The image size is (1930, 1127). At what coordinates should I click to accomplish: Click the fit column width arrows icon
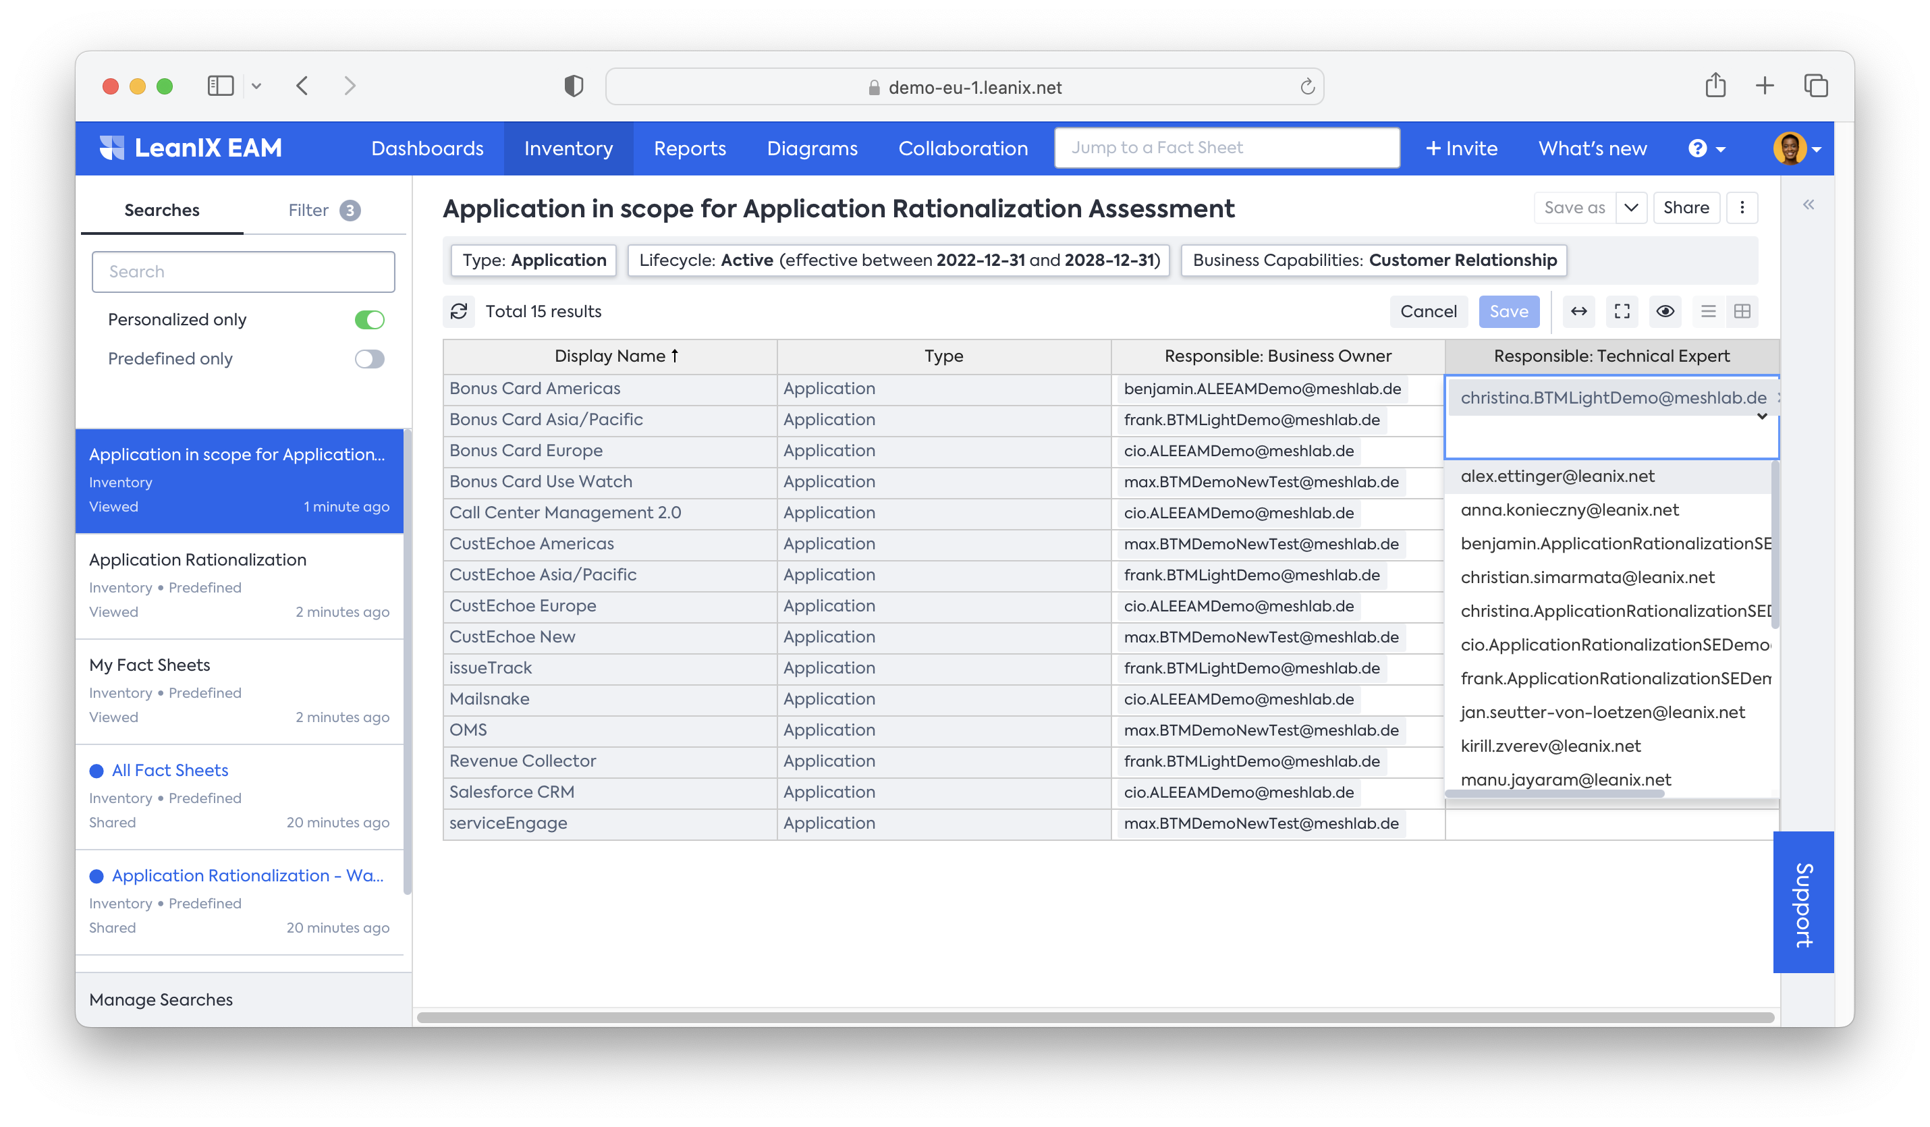click(x=1578, y=311)
